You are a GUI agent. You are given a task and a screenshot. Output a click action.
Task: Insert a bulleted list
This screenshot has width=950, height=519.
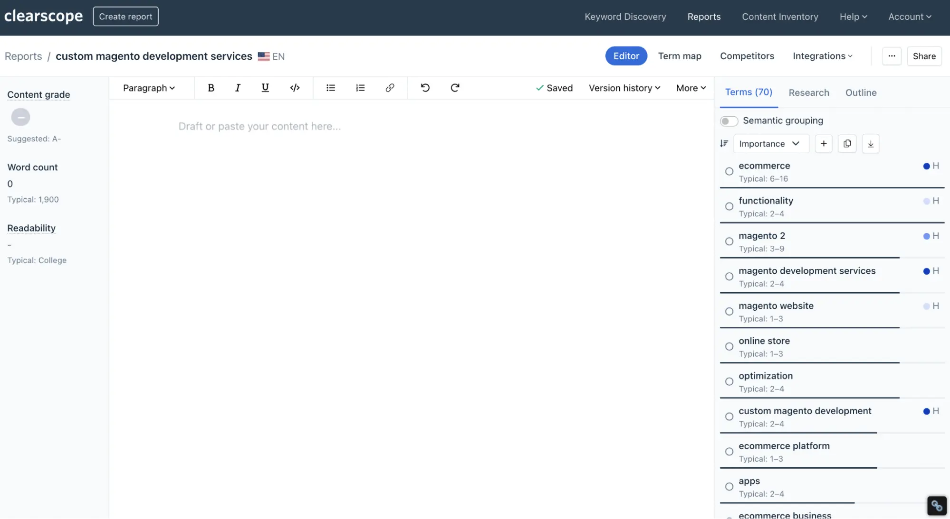click(x=331, y=88)
